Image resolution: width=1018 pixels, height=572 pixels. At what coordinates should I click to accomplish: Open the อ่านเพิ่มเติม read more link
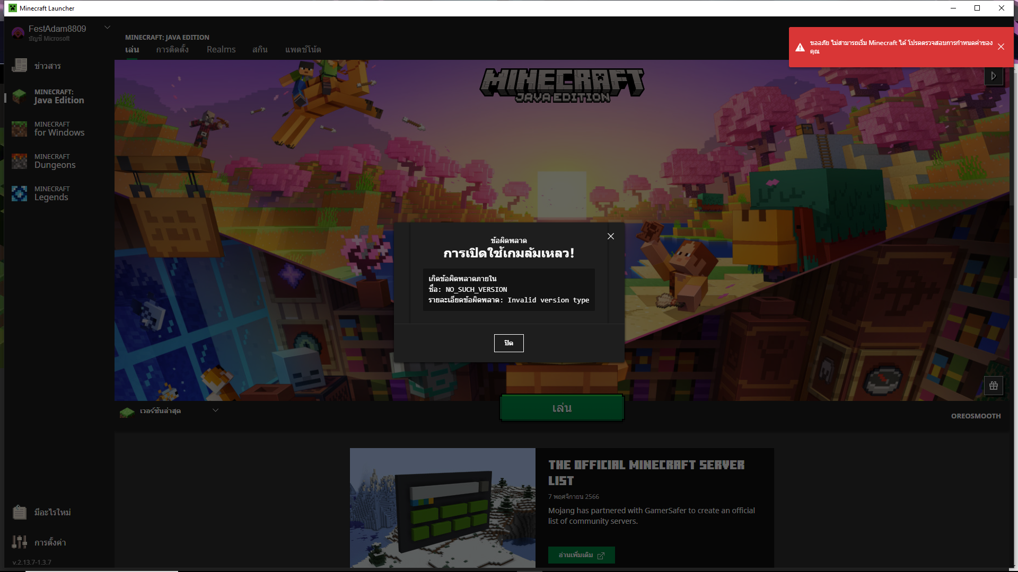(582, 555)
